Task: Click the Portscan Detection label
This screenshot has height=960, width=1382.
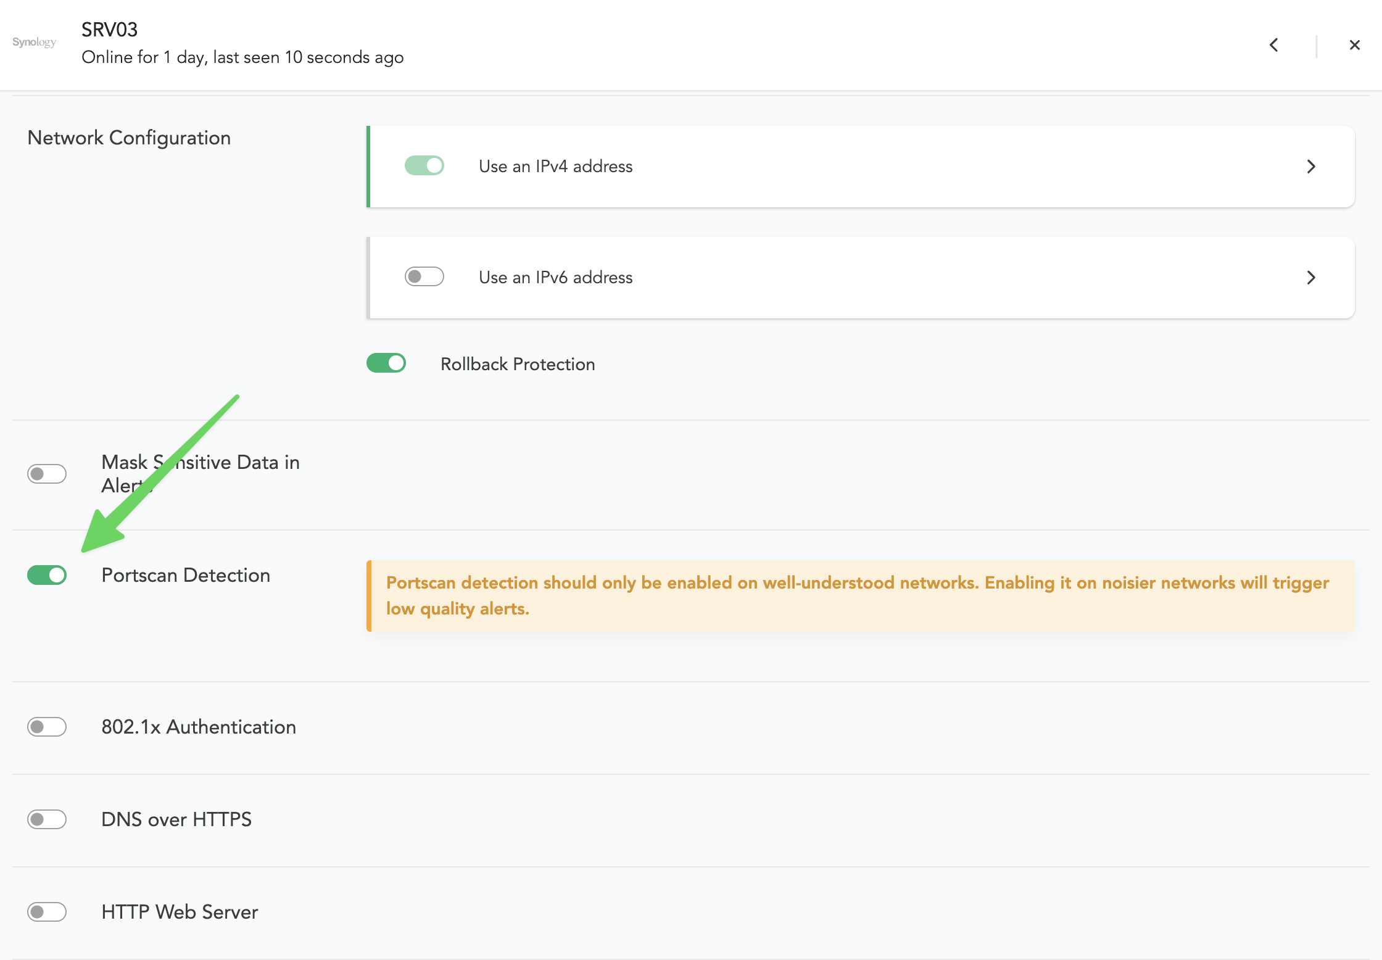Action: pyautogui.click(x=186, y=575)
